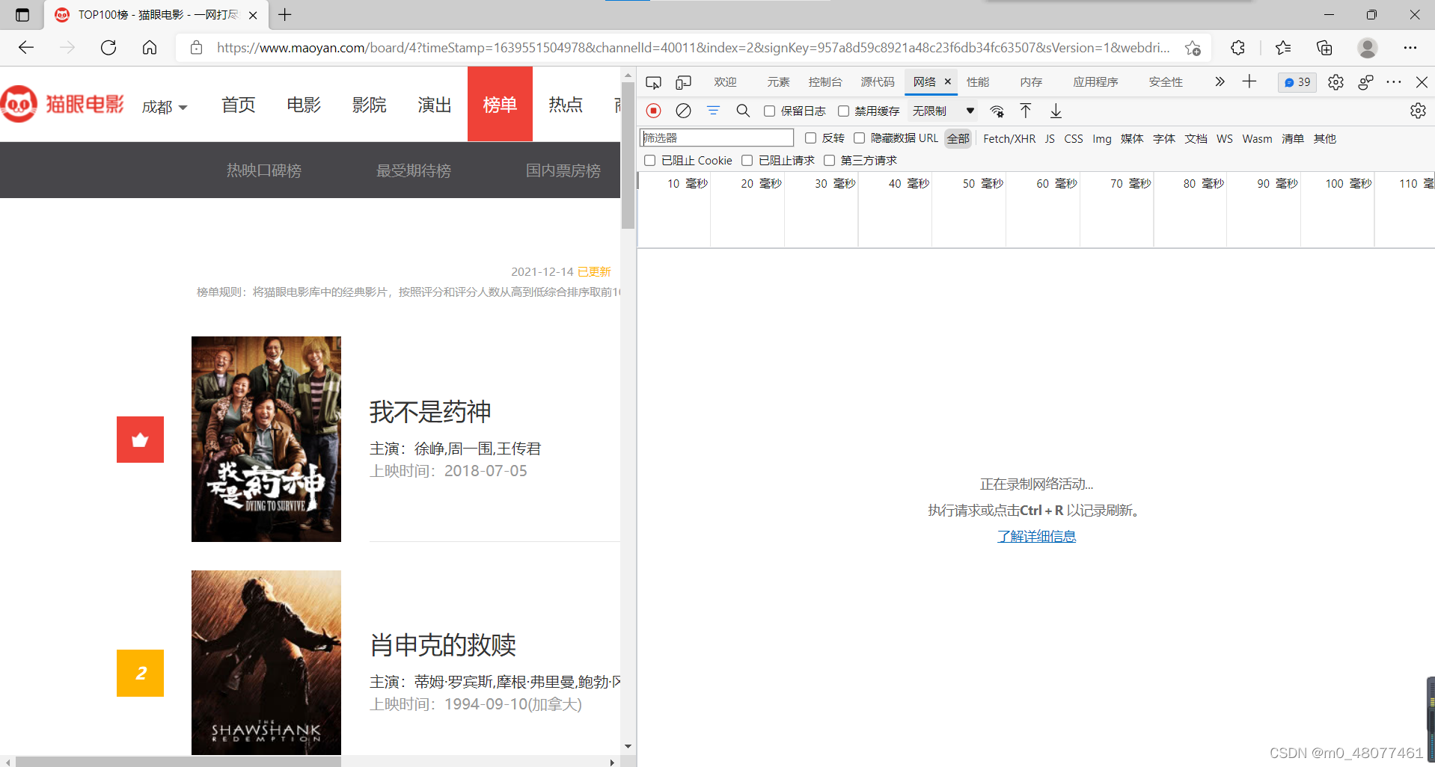Click the 肖申克的救赎 poster image

pos(266,662)
